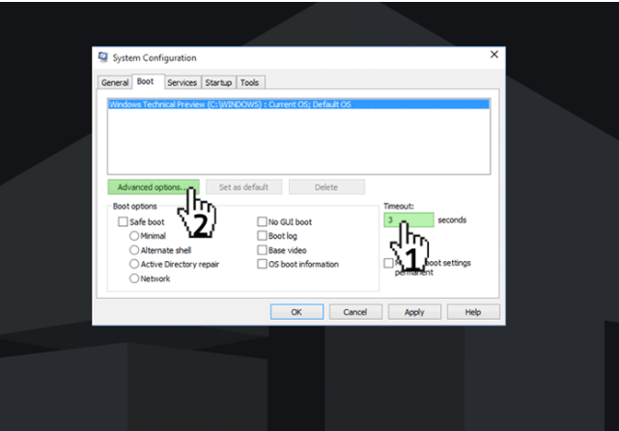
Task: Click the Set as default button
Action: (244, 187)
